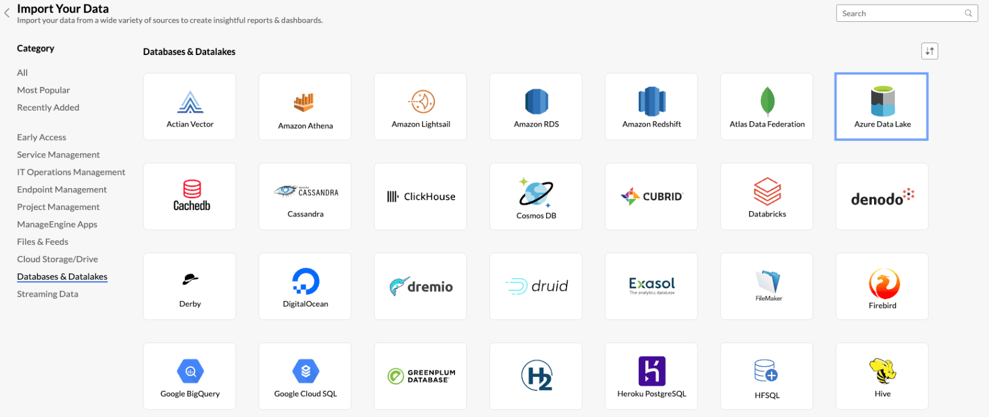Open the DigitalOcean connector
This screenshot has height=417, width=989.
click(305, 286)
